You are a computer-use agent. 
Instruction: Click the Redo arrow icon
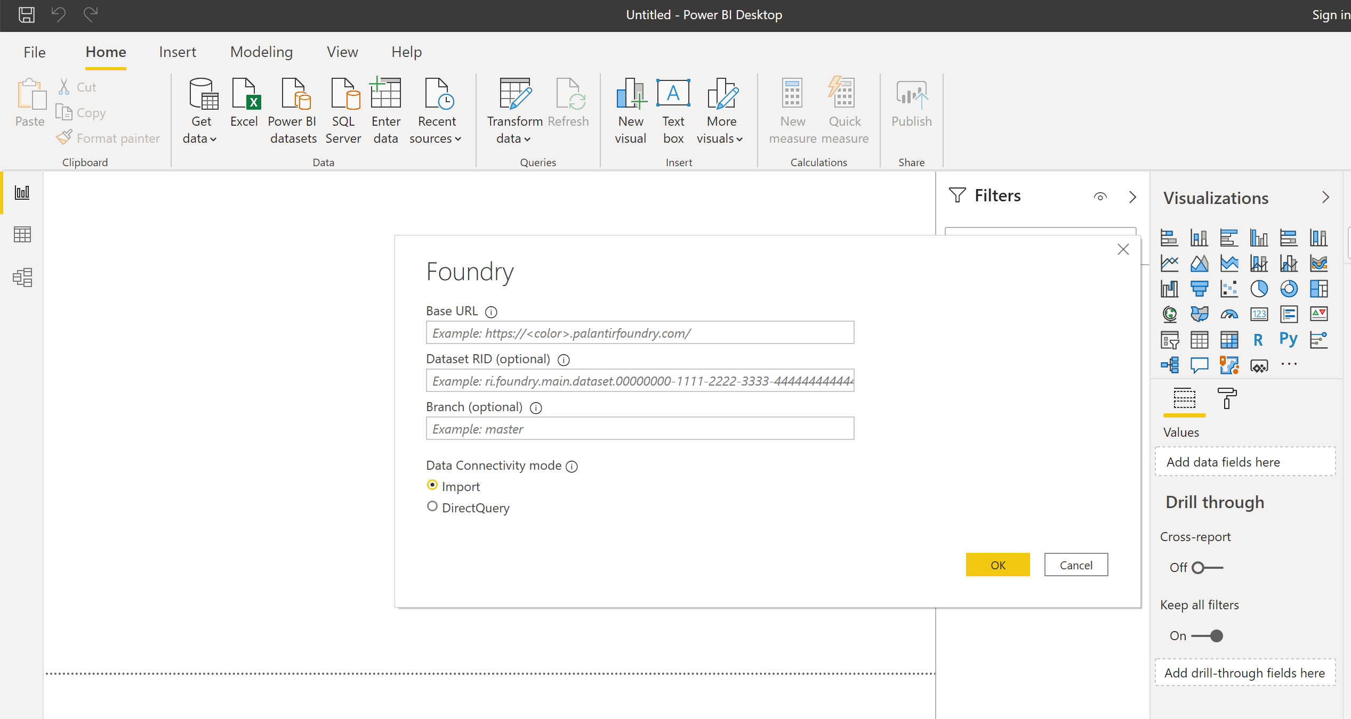click(91, 14)
